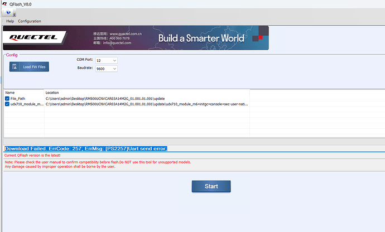Click the Download Failed error message
The width and height of the screenshot is (385, 232).
click(86, 148)
